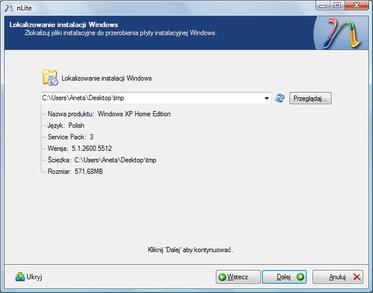This screenshot has width=373, height=293.
Task: Click the nLite title bar icon
Action: coord(9,8)
